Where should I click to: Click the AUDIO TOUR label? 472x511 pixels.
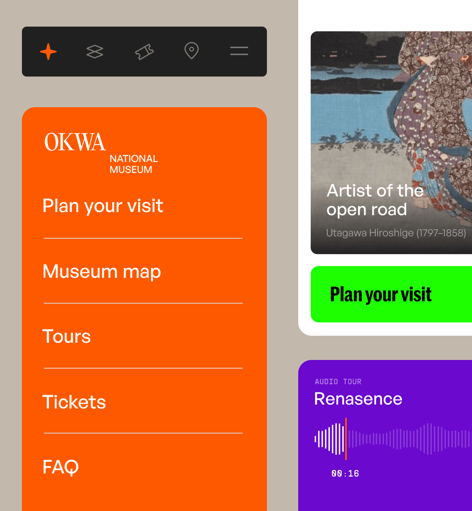click(338, 381)
